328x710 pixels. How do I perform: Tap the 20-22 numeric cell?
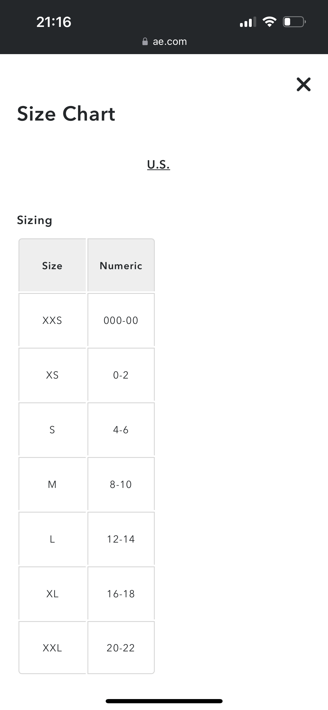click(121, 648)
